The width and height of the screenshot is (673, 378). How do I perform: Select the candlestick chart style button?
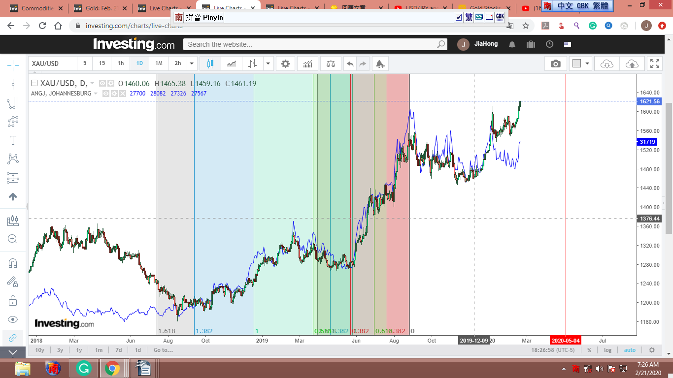coord(210,63)
